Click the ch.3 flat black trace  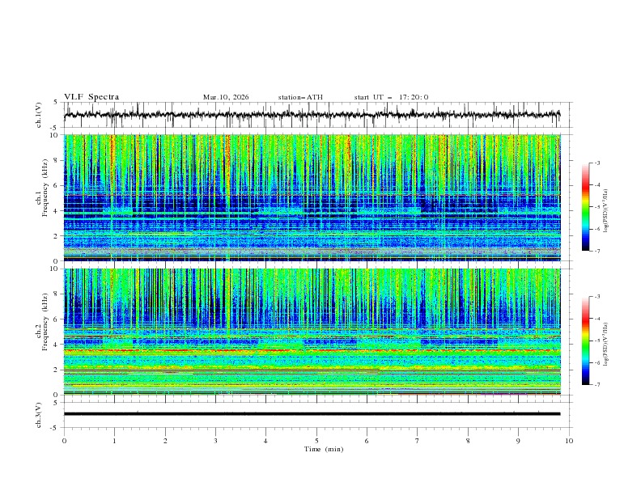tap(312, 414)
